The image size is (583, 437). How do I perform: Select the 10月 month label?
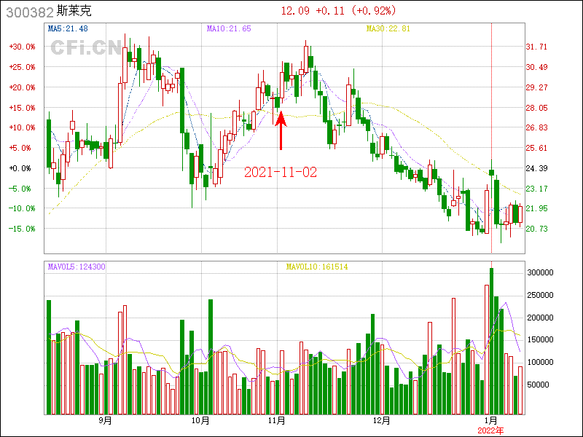[x=200, y=420]
